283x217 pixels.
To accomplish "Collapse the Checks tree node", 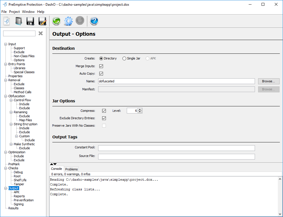I will pos(6,168).
